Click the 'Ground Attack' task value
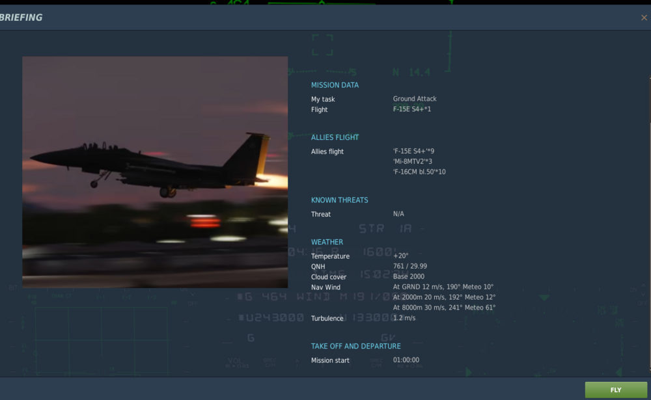 [x=414, y=99]
